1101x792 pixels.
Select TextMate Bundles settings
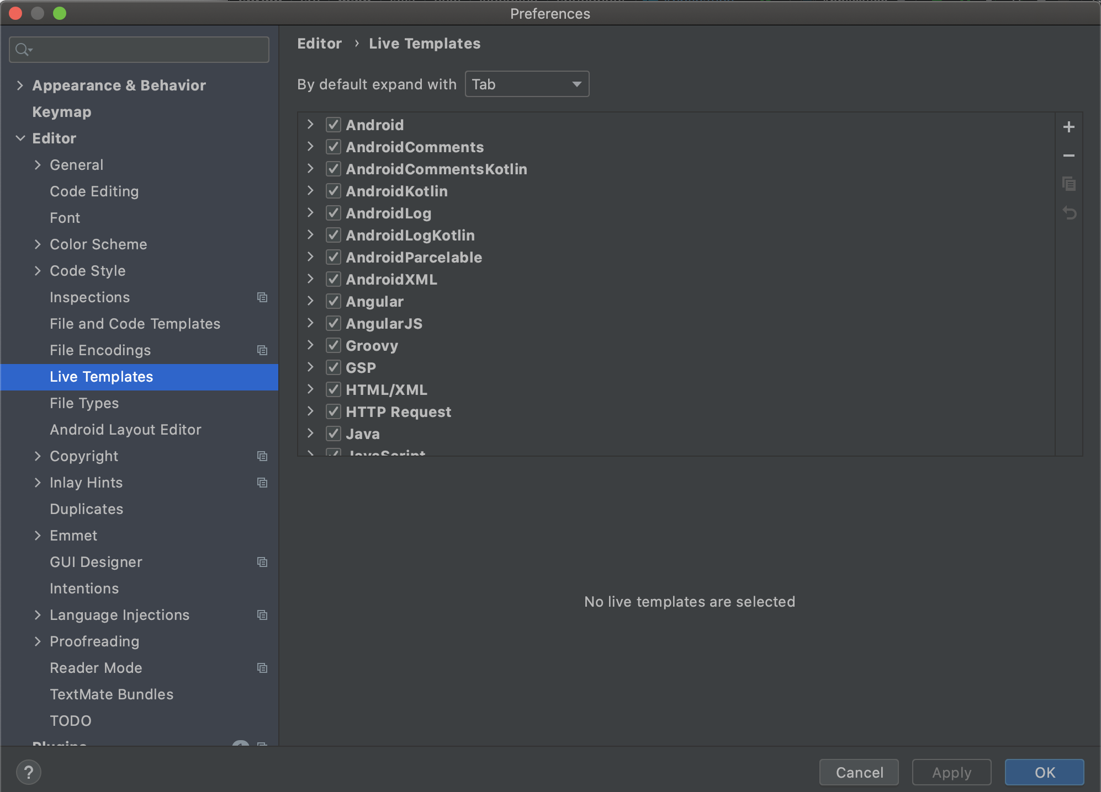pyautogui.click(x=112, y=694)
